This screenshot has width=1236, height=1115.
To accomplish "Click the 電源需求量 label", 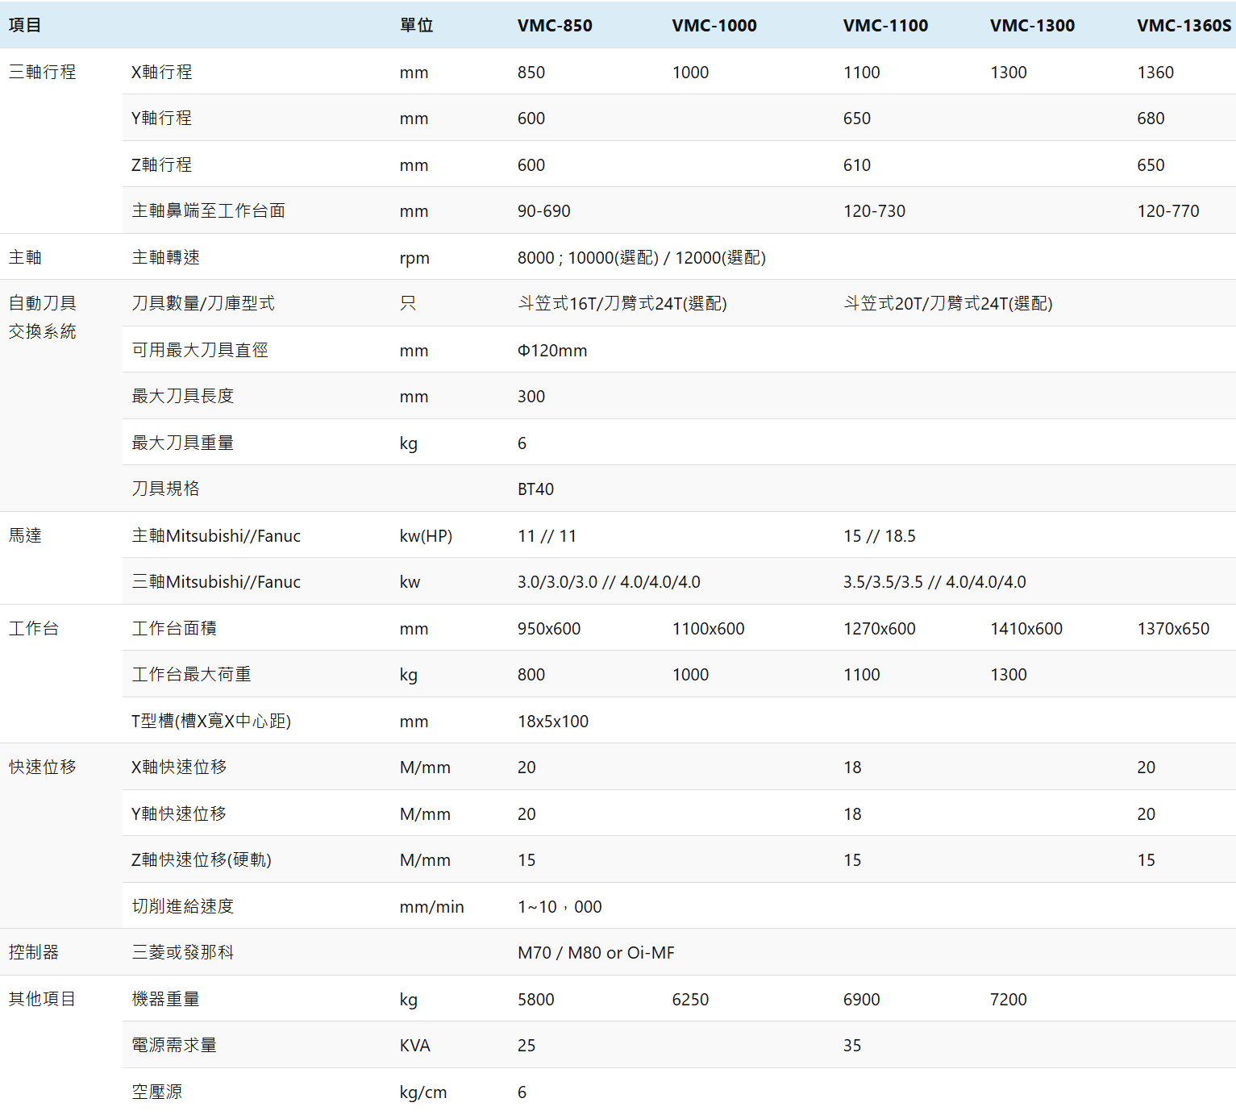I will click(x=174, y=1045).
